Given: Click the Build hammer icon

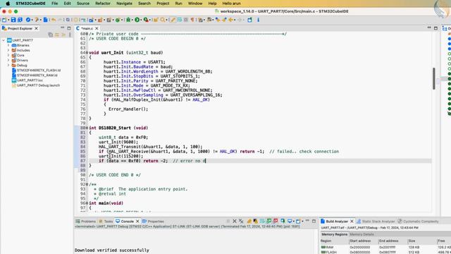Looking at the screenshot, I should [x=37, y=20].
